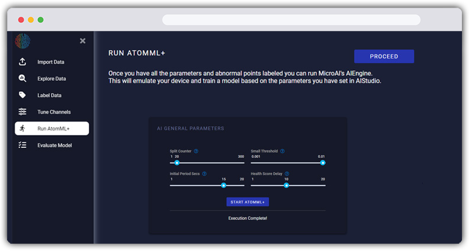Screen dimensions: 469x252
Task: Go to Explore Data section
Action: (52, 78)
